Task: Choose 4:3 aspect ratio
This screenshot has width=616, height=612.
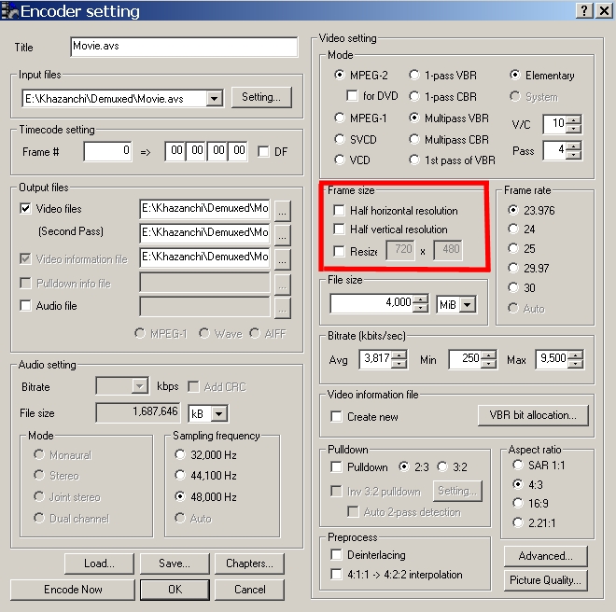Action: pos(518,484)
